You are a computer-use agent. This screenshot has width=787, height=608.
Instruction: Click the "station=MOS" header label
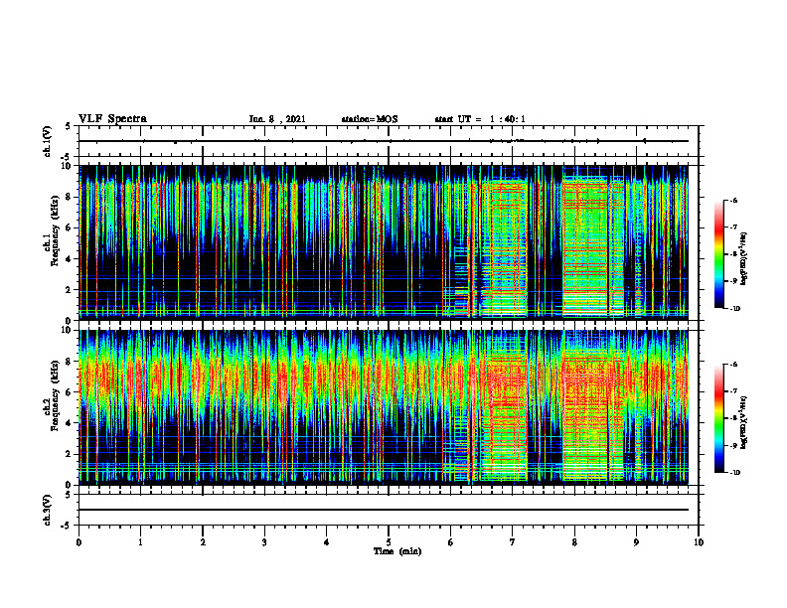370,119
